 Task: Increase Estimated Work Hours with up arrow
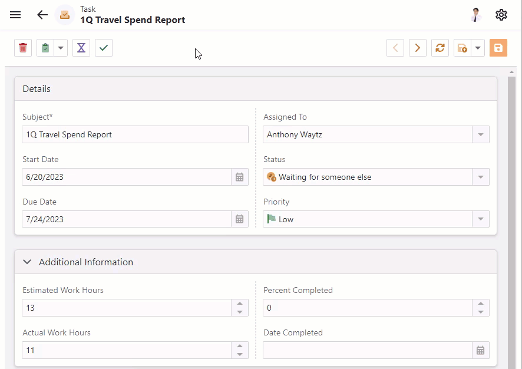(240, 304)
